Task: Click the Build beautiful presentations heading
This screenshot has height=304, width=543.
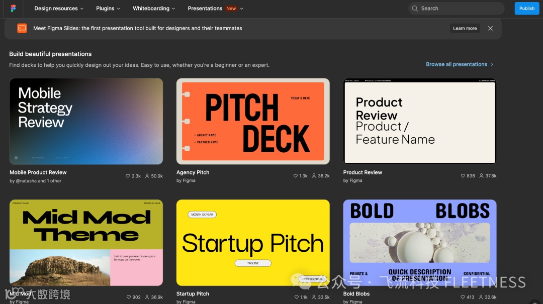Action: (x=50, y=54)
